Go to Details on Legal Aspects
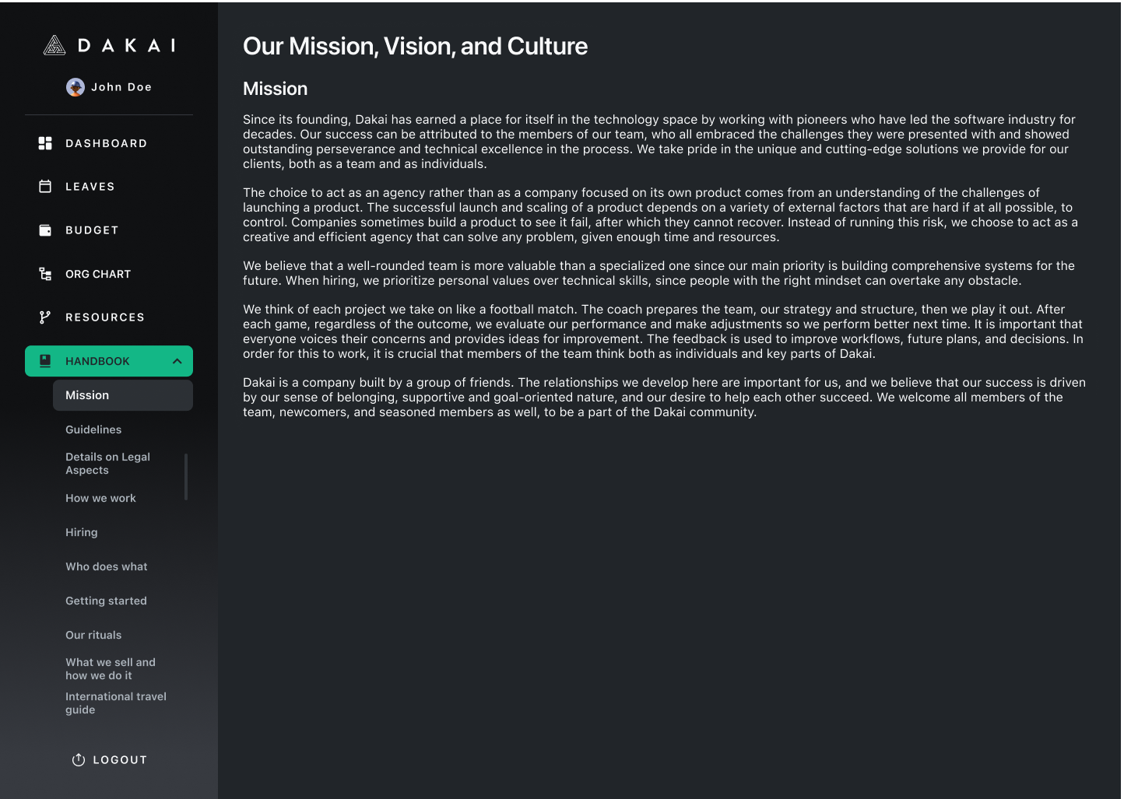1131x799 pixels. pyautogui.click(x=107, y=464)
